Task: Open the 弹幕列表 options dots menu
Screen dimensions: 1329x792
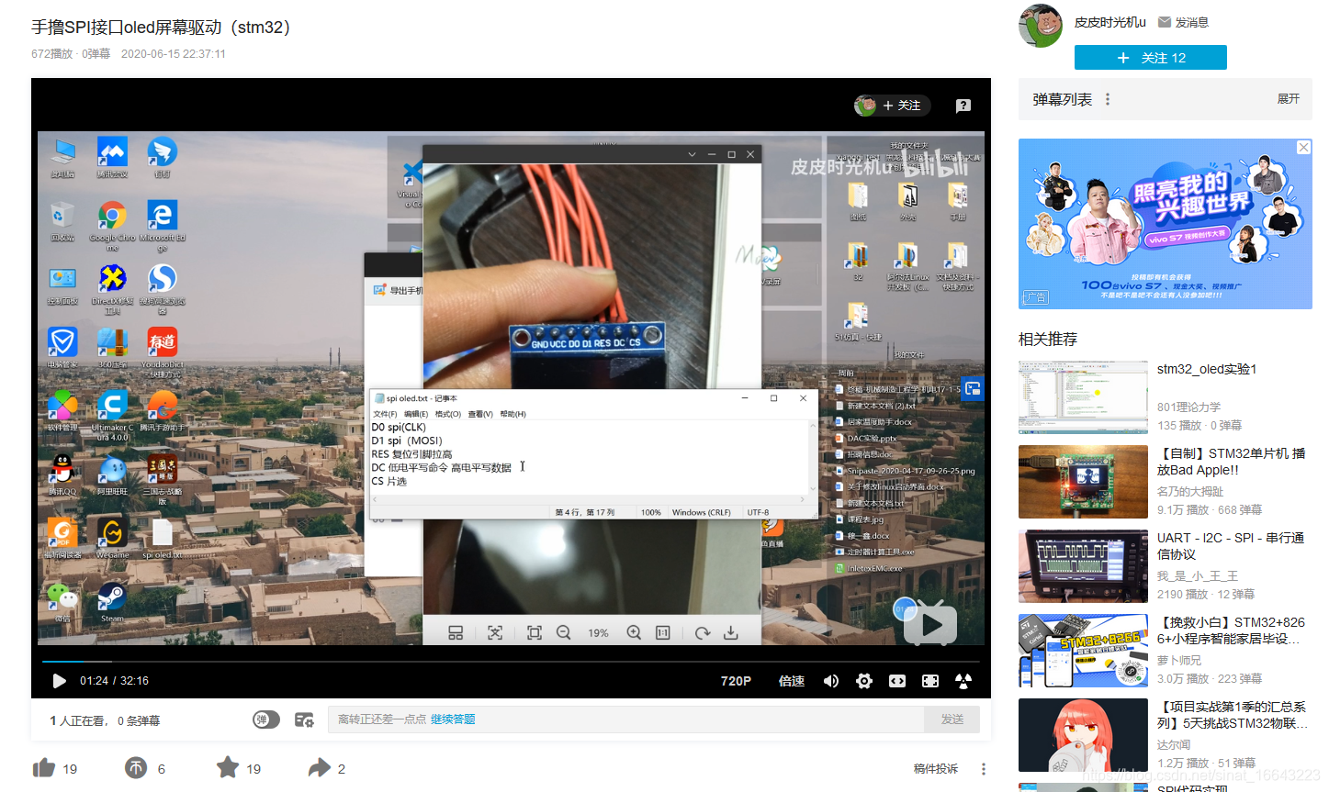Action: [x=1108, y=99]
